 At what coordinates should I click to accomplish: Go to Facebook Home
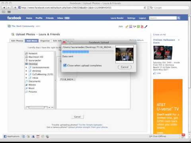click(29, 18)
